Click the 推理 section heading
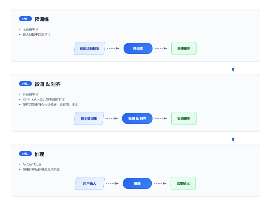Viewport: 271px width, 216px height. pos(39,154)
